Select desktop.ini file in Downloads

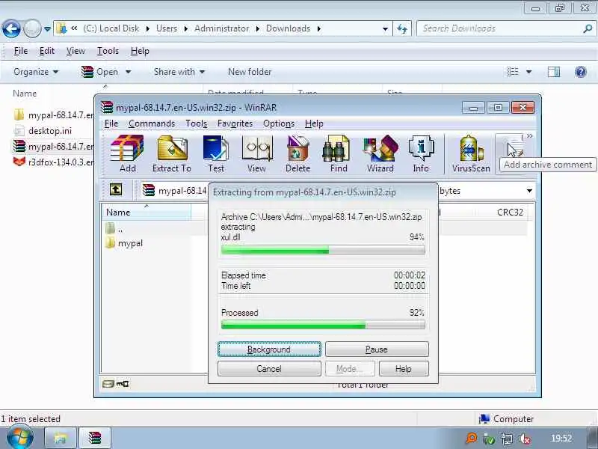(43, 131)
